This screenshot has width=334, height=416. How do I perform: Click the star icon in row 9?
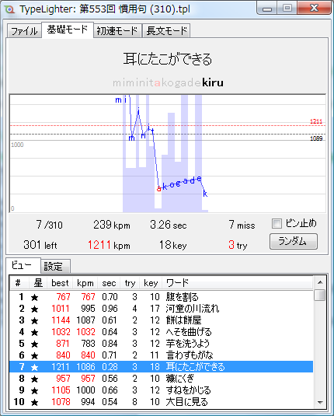click(34, 390)
